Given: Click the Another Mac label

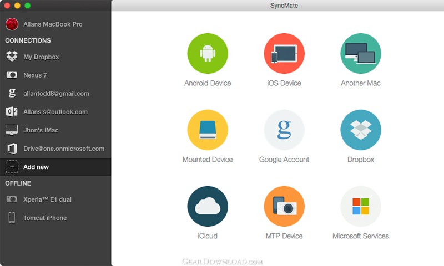Looking at the screenshot, I should (x=360, y=83).
